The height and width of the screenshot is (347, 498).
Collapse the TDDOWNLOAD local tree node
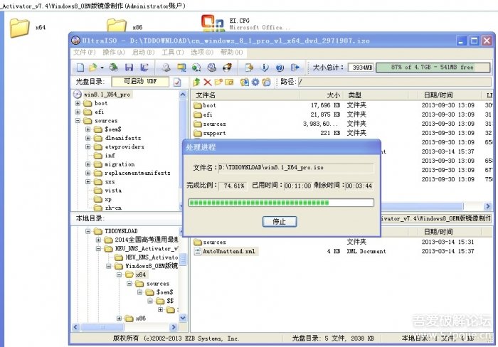coord(88,231)
